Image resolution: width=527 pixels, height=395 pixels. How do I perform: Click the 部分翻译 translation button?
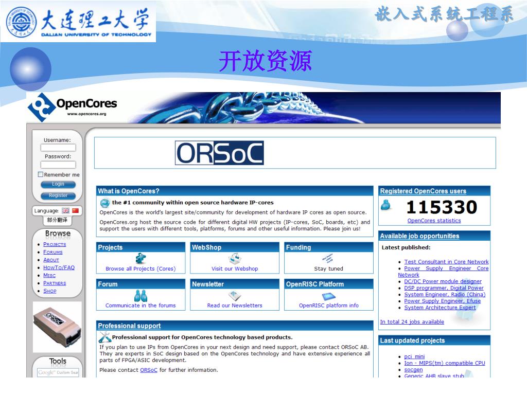click(x=57, y=220)
